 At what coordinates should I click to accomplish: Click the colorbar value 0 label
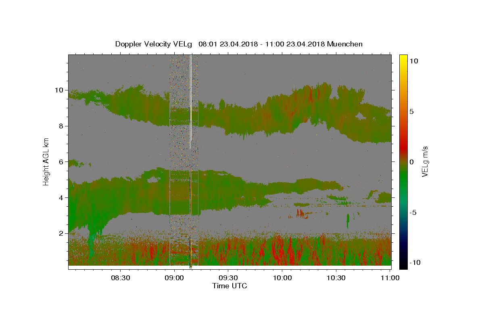(x=412, y=162)
